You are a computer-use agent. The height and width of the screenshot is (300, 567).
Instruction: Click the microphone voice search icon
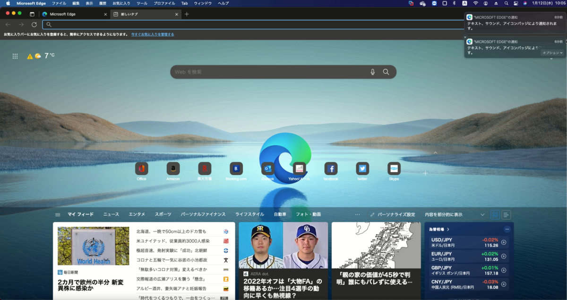[372, 72]
